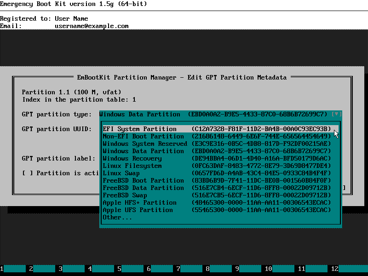
Task: Click function key 4 in bottom bar
Action: (101, 269)
